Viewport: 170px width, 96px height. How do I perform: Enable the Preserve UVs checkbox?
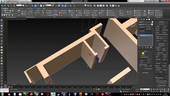click(x=156, y=53)
